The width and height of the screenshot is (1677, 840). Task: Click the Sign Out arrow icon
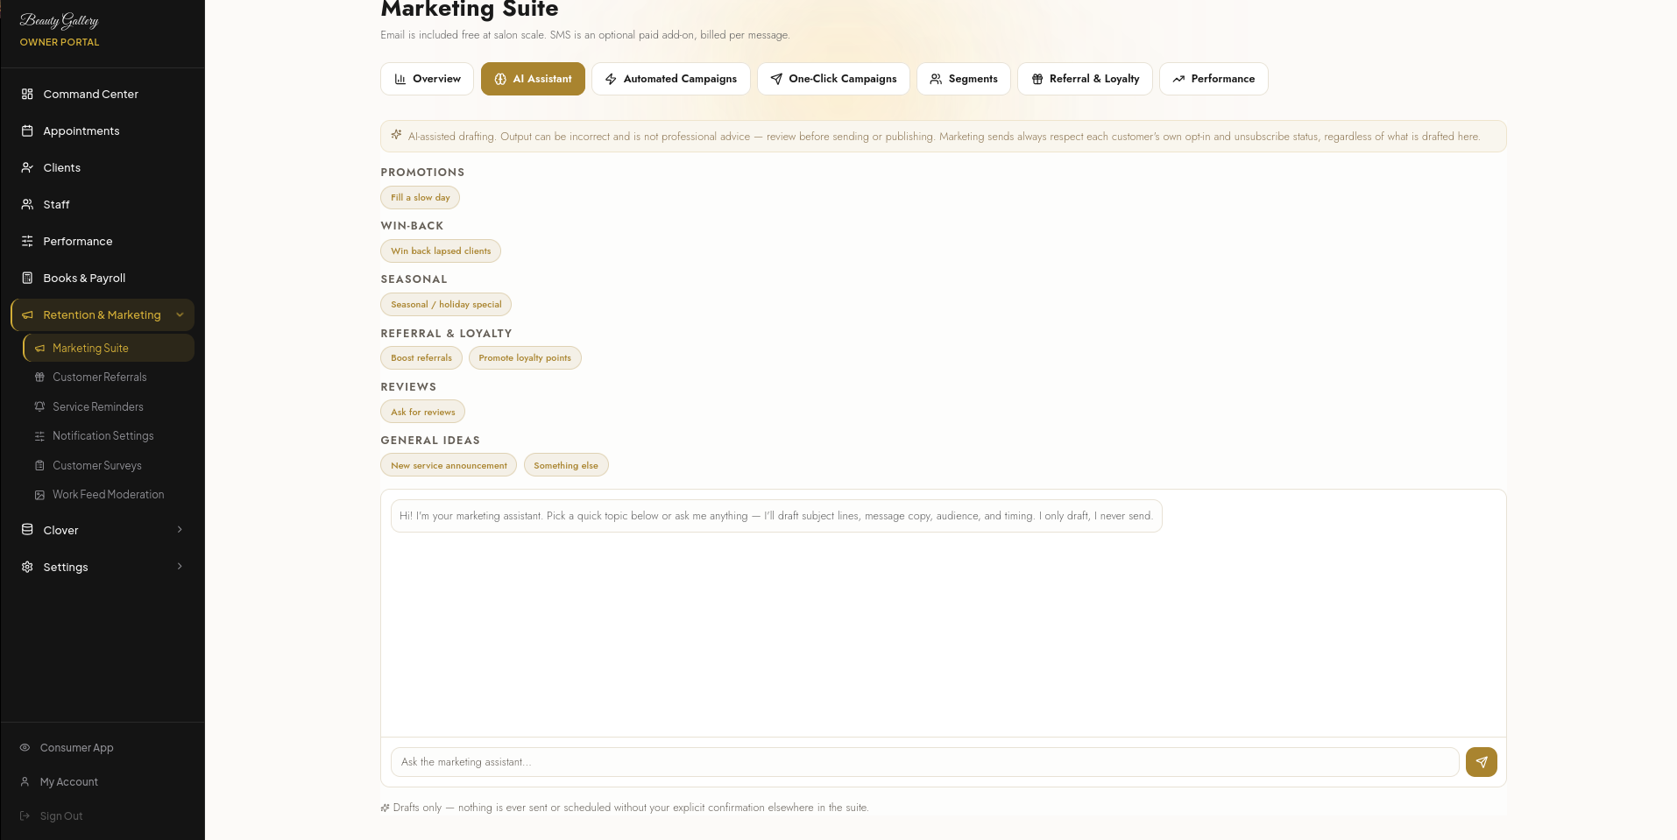point(25,815)
